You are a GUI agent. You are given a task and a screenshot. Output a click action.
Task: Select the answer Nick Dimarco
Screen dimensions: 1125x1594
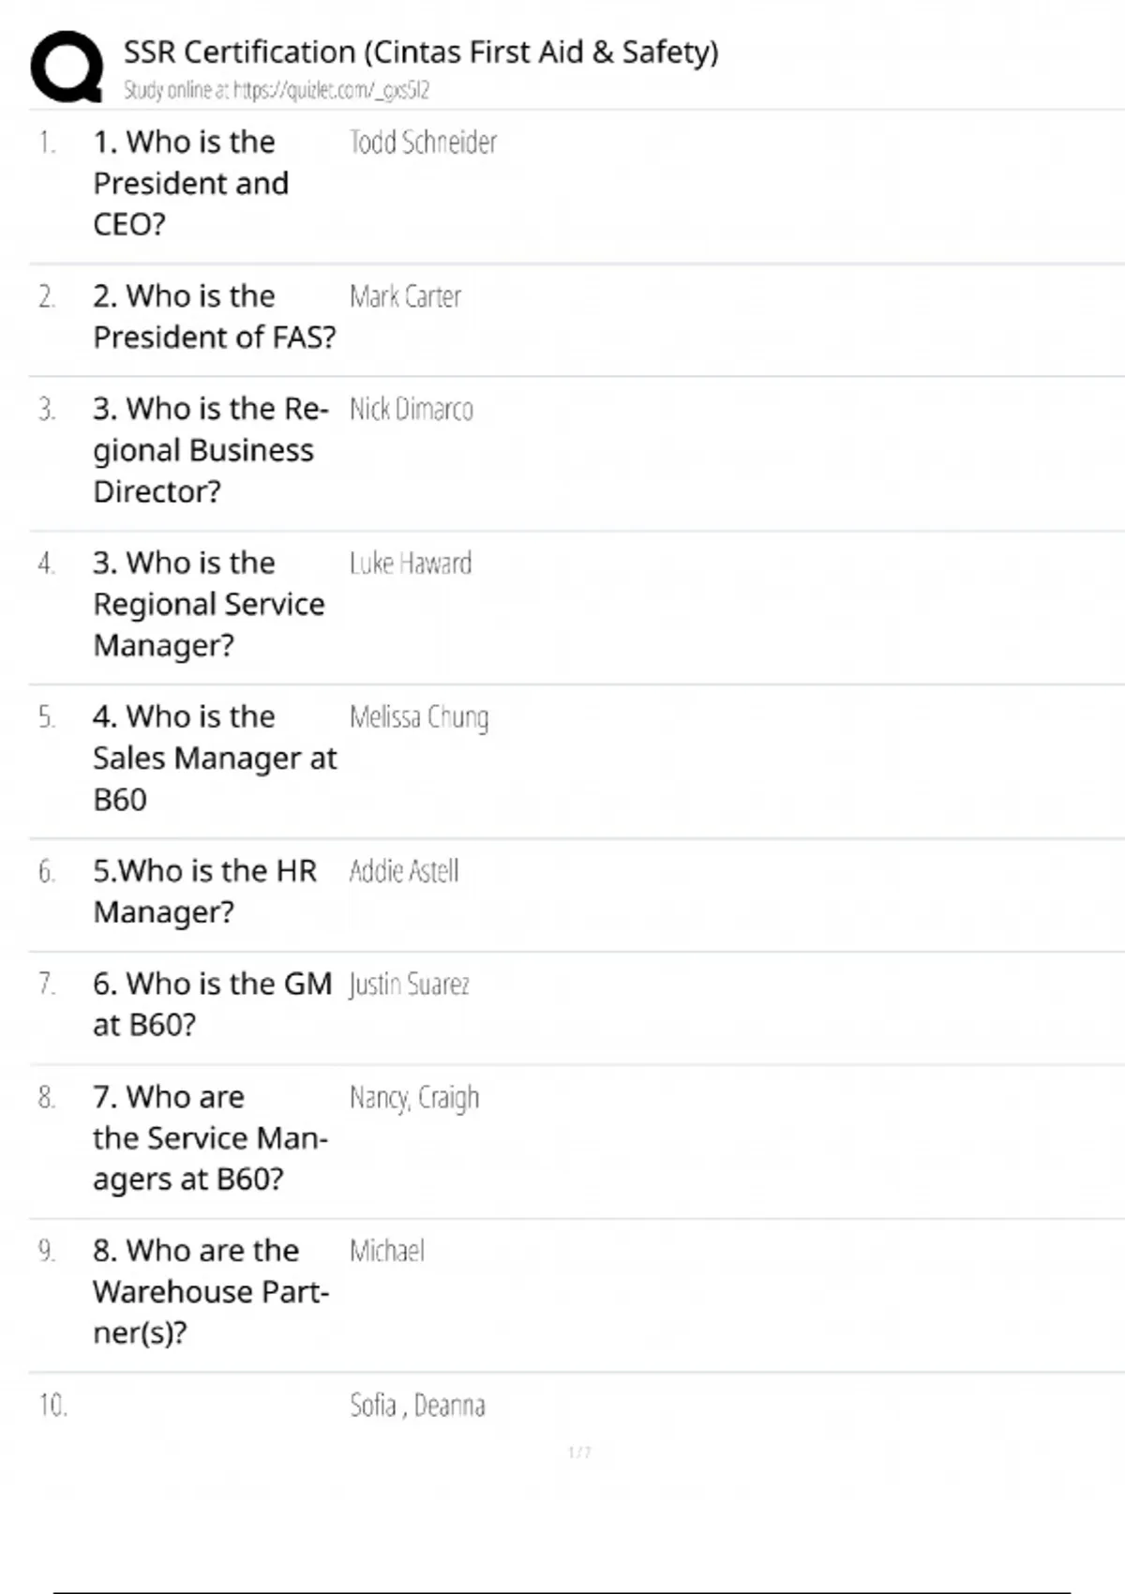click(x=411, y=410)
